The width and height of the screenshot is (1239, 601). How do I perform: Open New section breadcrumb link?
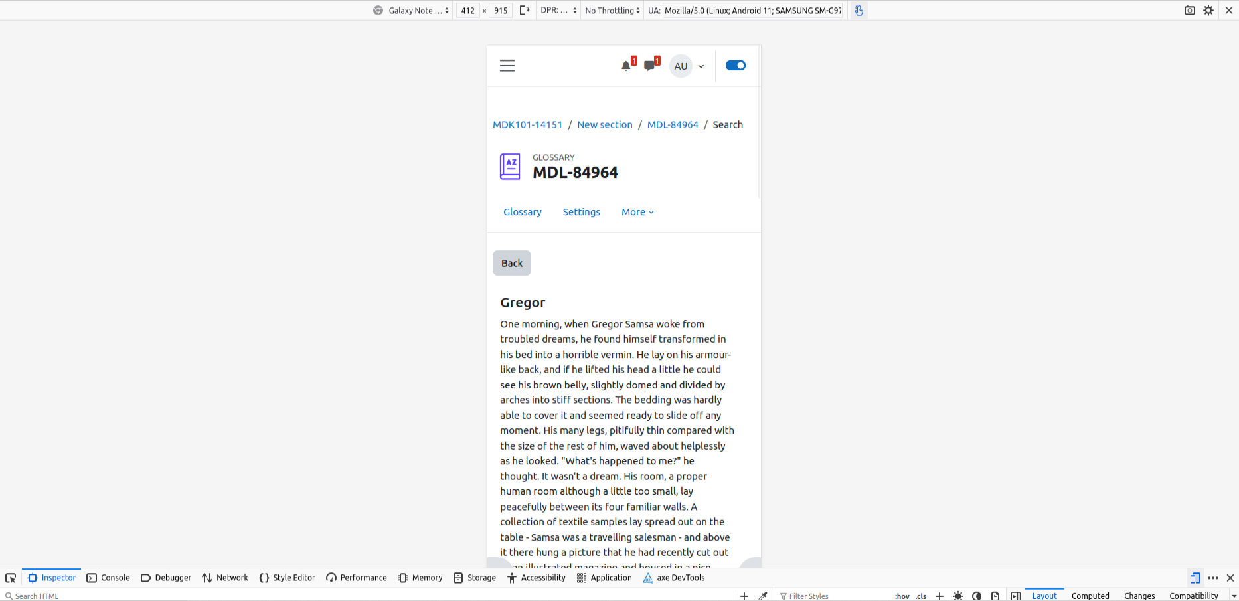(605, 124)
